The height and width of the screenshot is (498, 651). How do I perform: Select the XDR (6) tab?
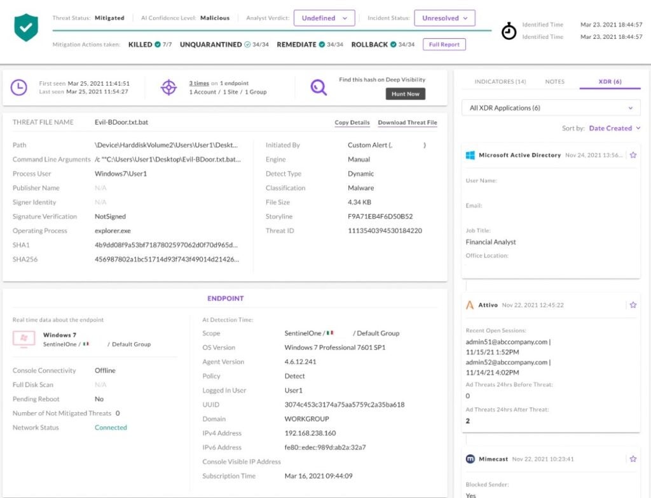tap(610, 82)
